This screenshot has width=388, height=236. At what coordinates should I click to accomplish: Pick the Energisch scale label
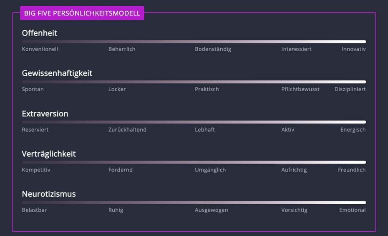click(x=353, y=130)
